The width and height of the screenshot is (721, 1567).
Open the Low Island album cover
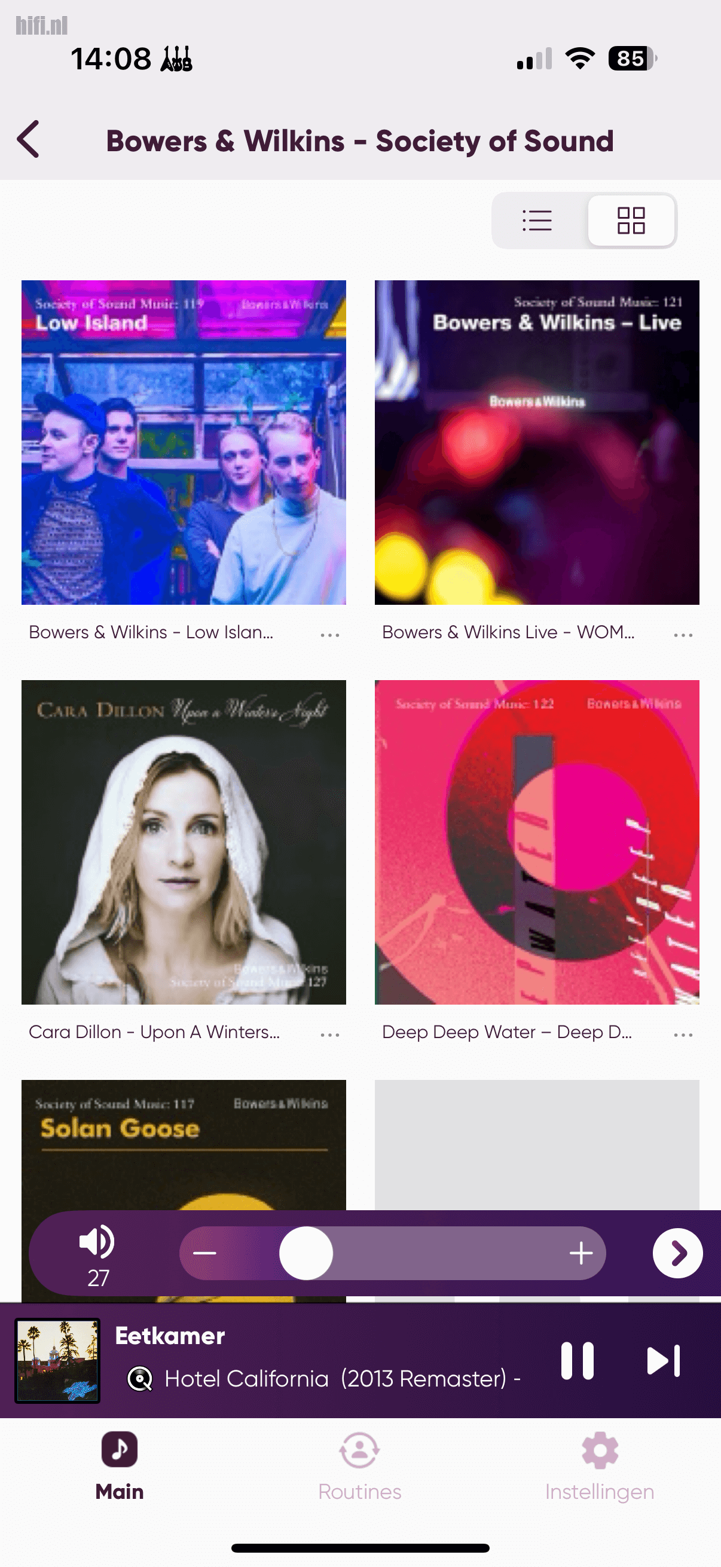pyautogui.click(x=184, y=442)
